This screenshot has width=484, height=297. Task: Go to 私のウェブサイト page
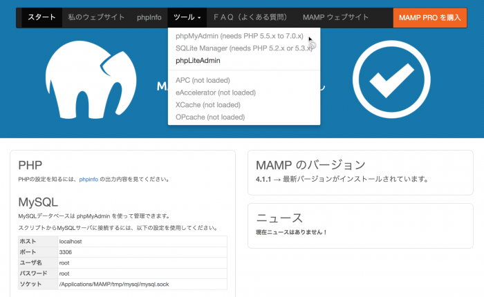(x=96, y=17)
